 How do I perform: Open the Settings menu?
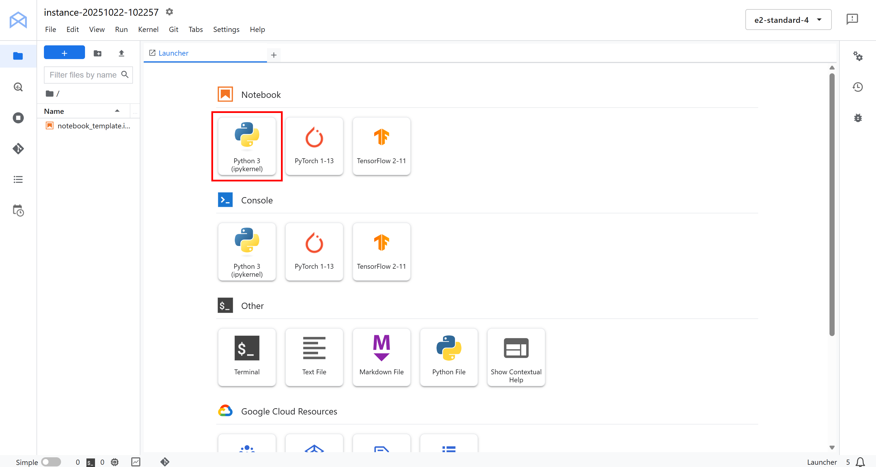pos(226,29)
